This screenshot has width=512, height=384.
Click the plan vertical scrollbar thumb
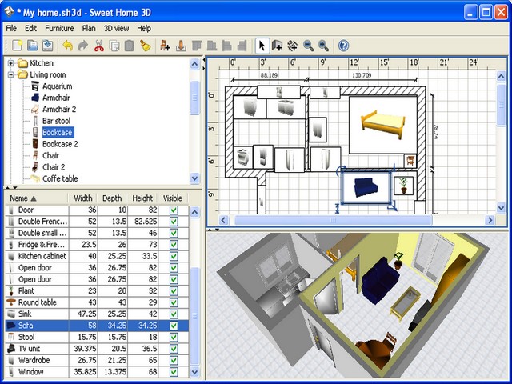[x=502, y=104]
